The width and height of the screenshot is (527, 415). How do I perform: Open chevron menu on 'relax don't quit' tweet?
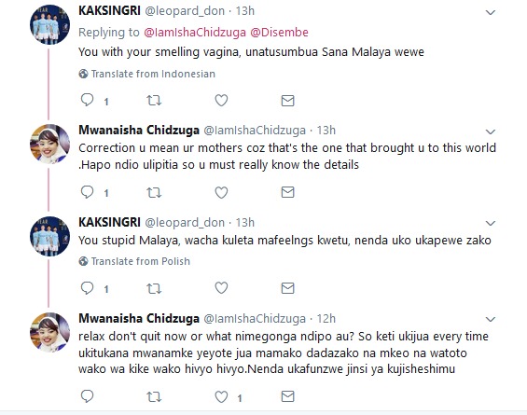pyautogui.click(x=491, y=319)
